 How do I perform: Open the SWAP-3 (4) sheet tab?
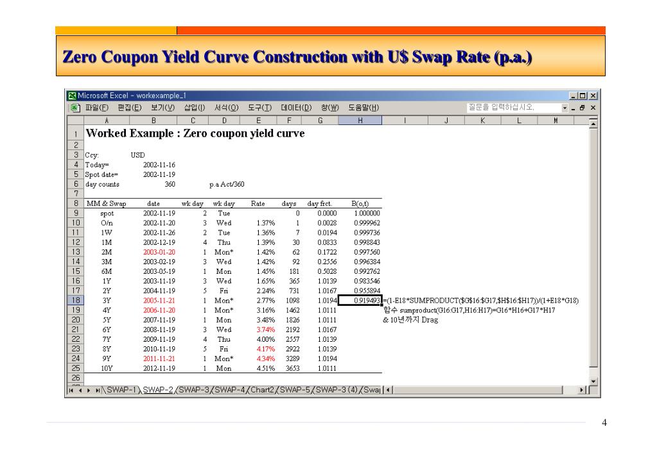point(337,390)
